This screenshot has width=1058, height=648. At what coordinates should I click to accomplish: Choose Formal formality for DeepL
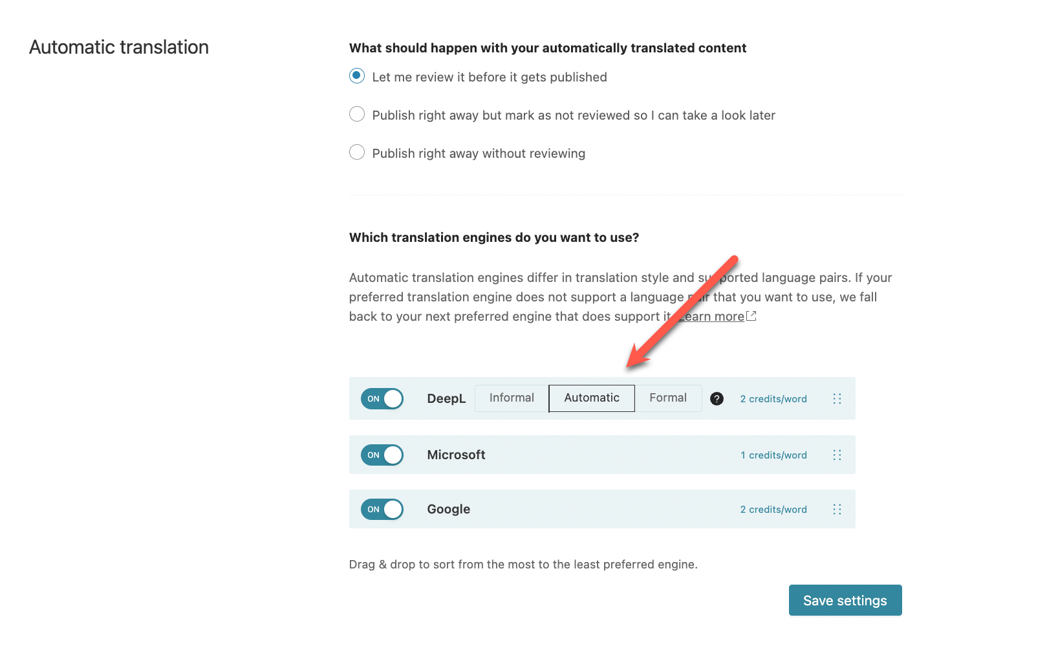point(668,398)
